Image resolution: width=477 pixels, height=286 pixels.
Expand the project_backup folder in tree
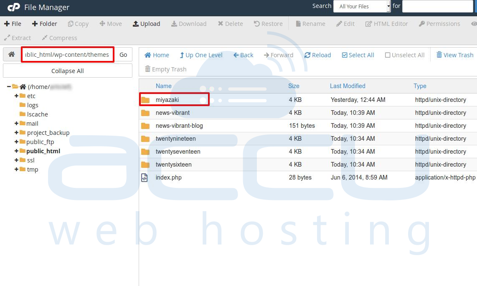click(16, 132)
